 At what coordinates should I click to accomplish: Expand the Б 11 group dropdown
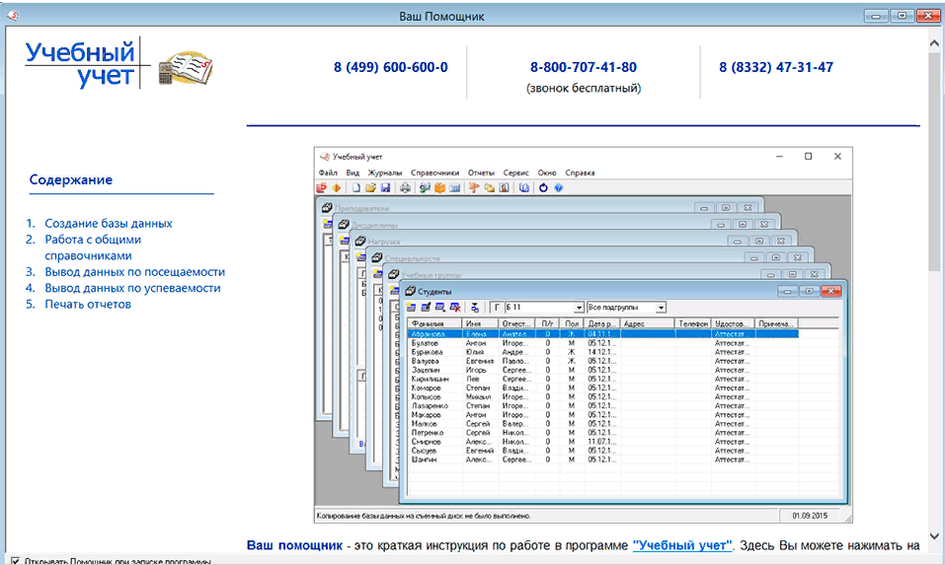pyautogui.click(x=578, y=308)
